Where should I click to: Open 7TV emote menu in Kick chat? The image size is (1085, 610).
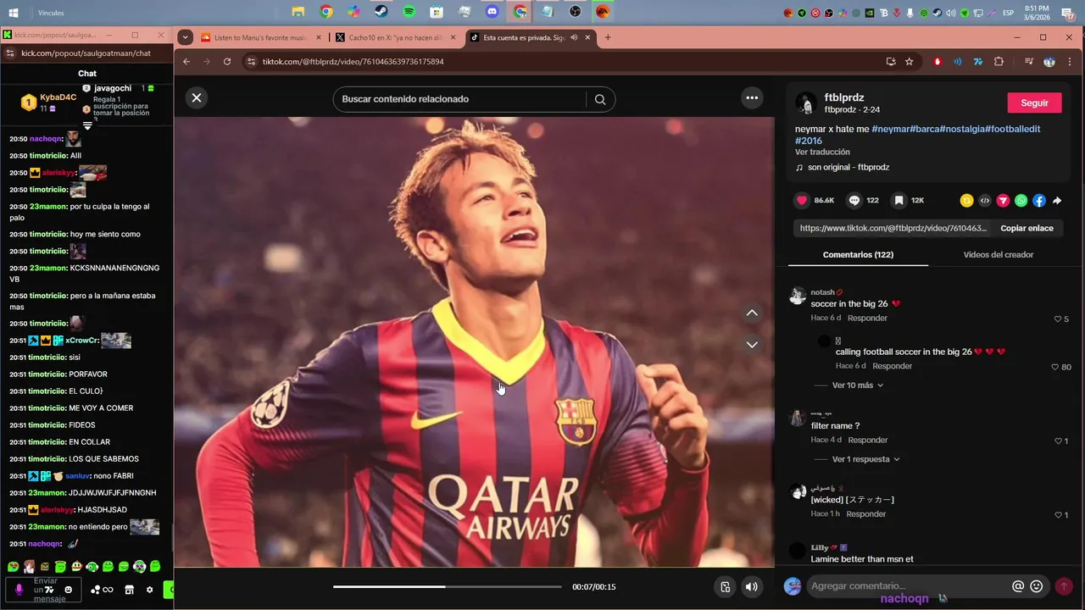[x=49, y=590]
